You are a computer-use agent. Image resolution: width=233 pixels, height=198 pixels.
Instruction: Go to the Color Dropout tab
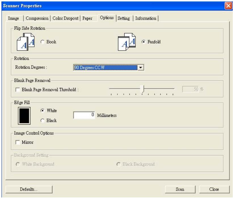tap(65, 18)
